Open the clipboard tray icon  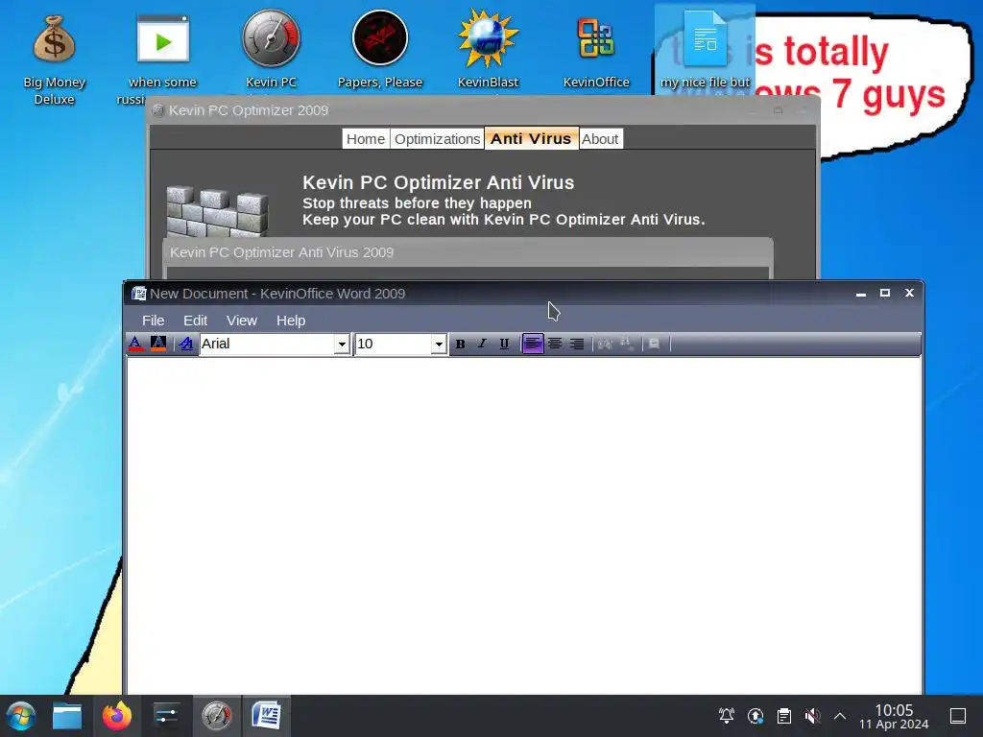pos(783,716)
